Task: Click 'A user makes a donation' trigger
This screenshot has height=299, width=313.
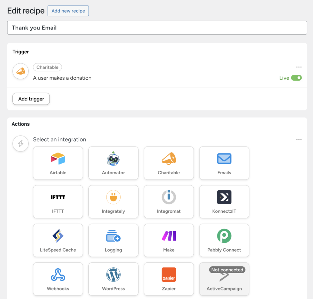Action: coord(62,78)
